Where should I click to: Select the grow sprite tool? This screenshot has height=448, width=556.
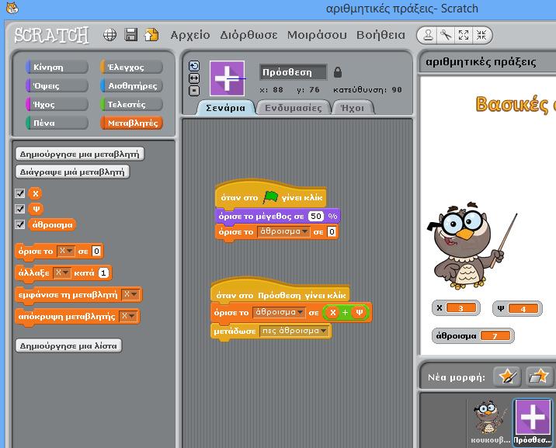464,35
